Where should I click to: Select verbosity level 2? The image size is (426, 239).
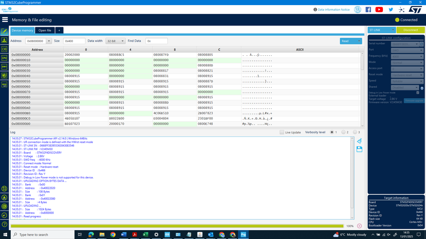343,132
